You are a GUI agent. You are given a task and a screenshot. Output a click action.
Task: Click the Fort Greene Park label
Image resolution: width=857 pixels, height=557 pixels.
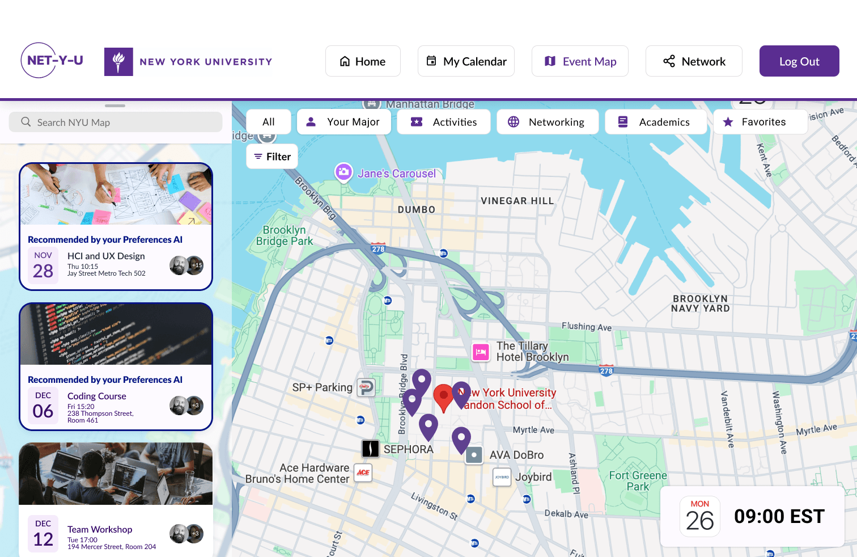(638, 481)
